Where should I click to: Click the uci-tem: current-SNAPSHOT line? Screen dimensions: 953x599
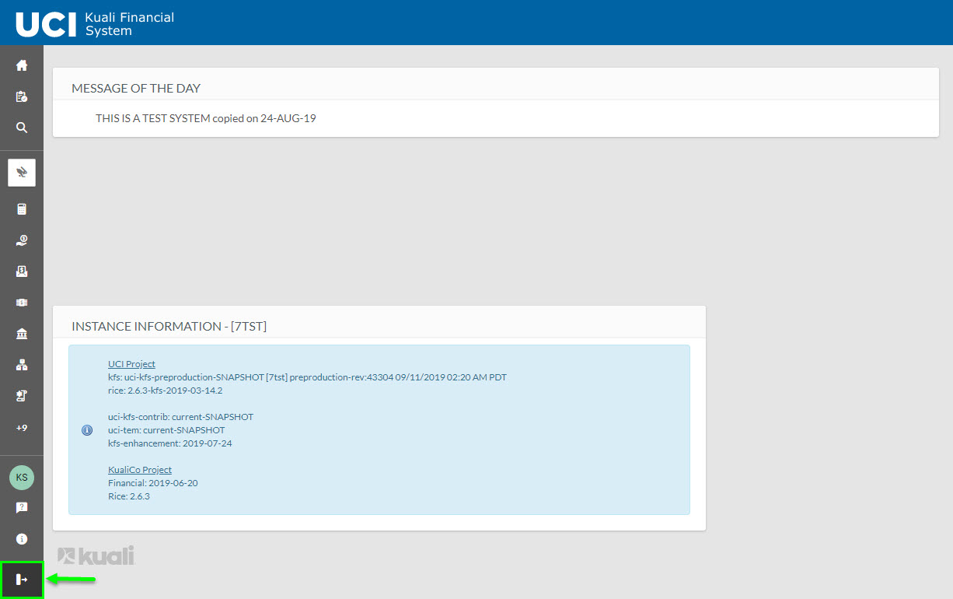pos(166,430)
